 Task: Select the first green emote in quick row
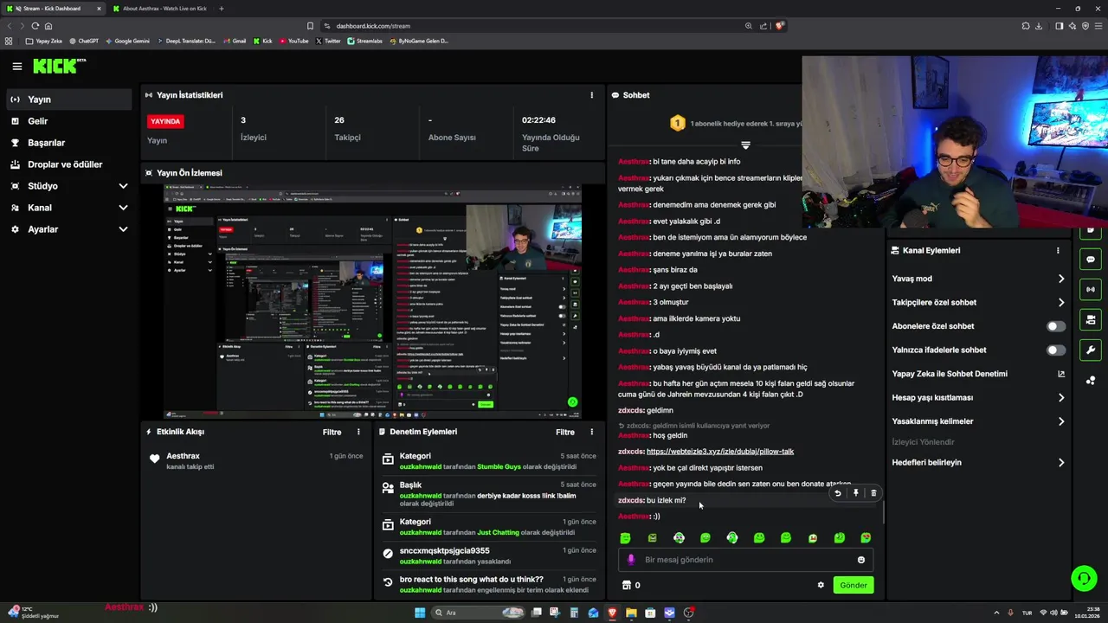(625, 538)
